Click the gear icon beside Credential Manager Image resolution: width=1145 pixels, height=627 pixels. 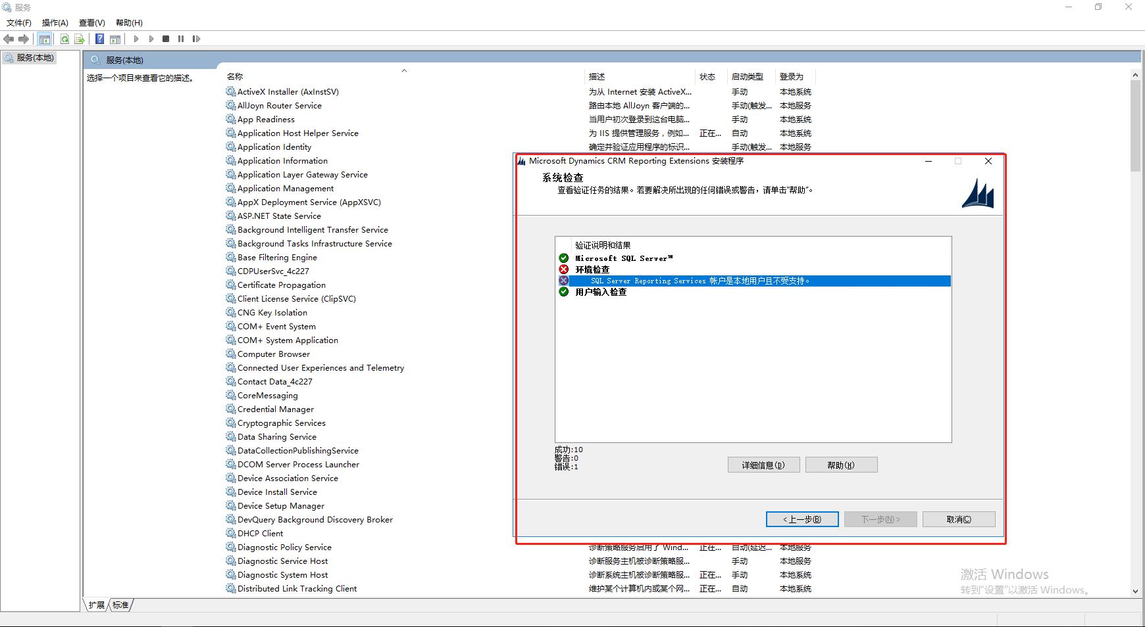tap(230, 409)
